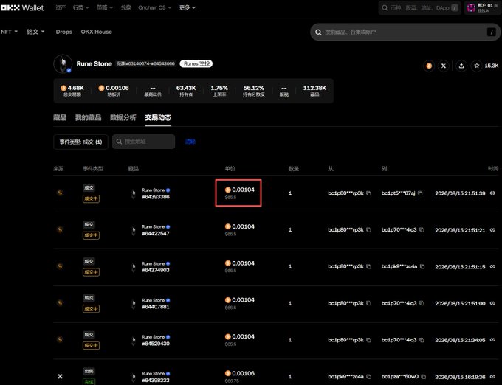Open the 账户 01 account dropdown
Viewport: 502px width, 385px height.
tap(483, 7)
